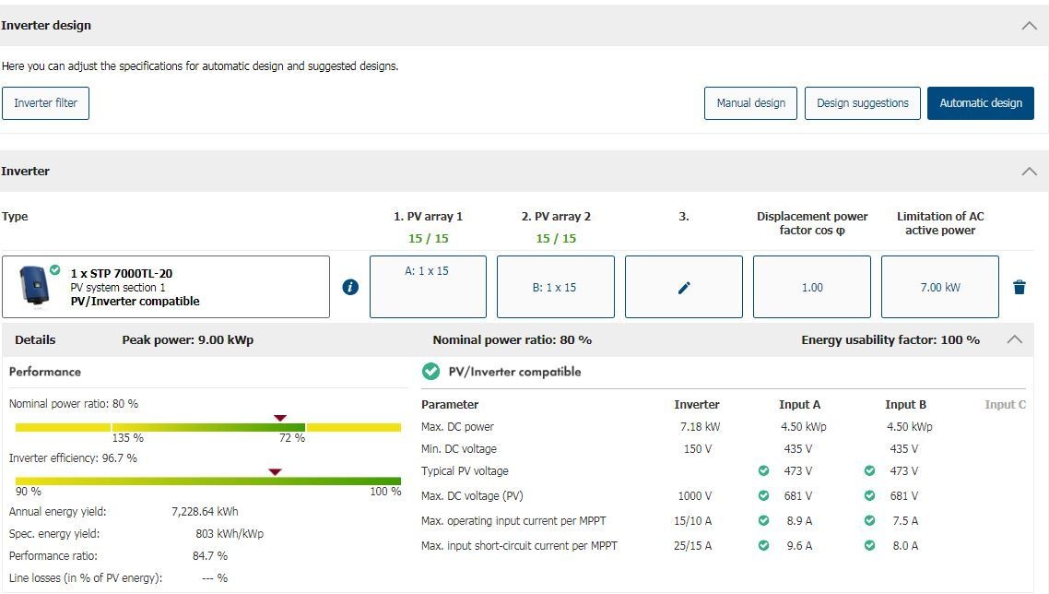Select the B: 1 x 15 string box
Screen dimensions: 1049x594
[x=555, y=287]
